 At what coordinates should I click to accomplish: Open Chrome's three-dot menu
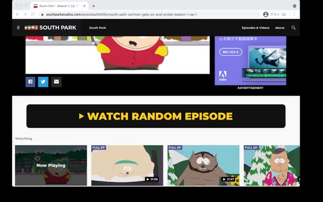pyautogui.click(x=295, y=15)
